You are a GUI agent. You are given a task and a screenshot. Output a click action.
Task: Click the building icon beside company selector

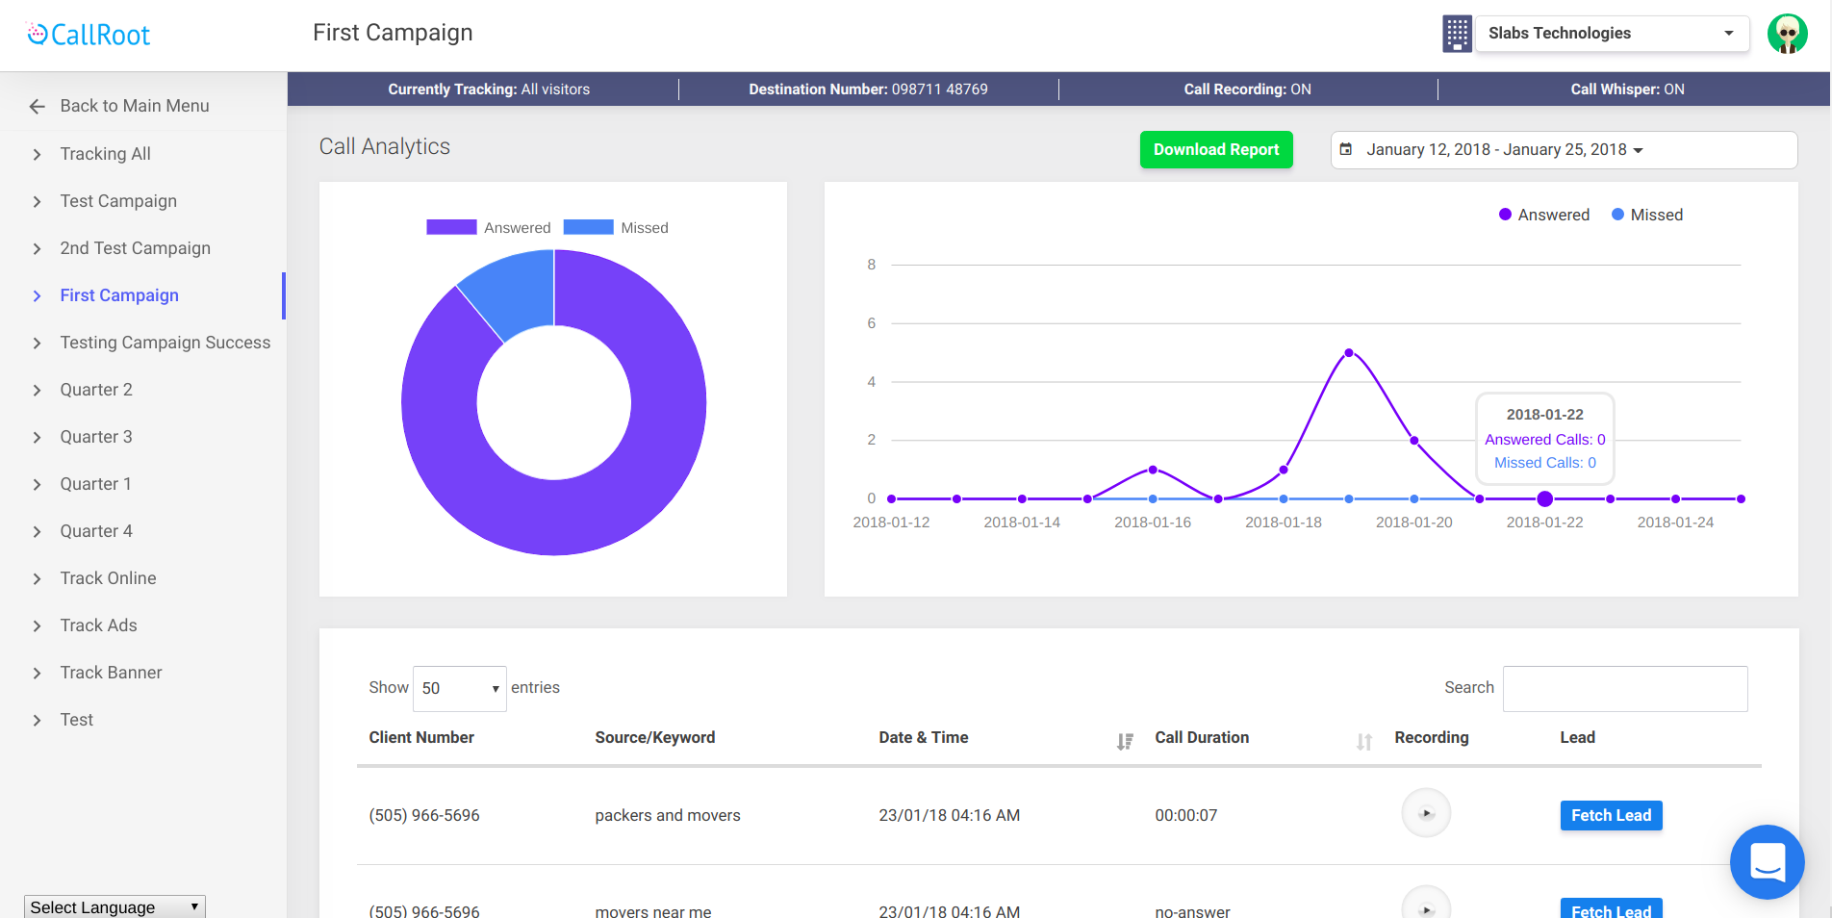coord(1457,34)
